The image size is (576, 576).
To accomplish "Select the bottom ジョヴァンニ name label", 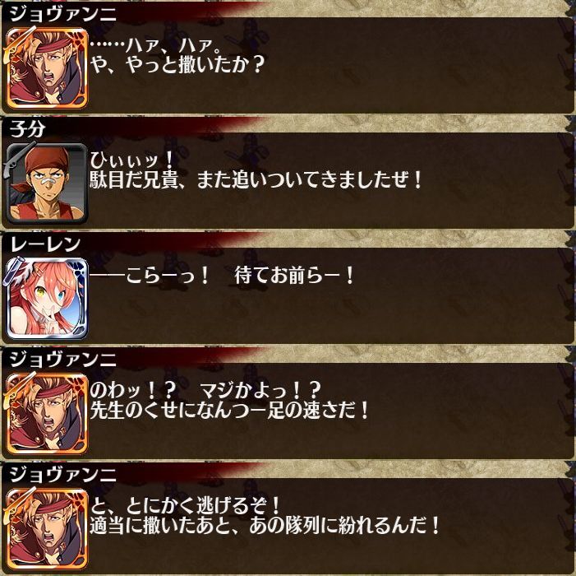I will [x=62, y=475].
